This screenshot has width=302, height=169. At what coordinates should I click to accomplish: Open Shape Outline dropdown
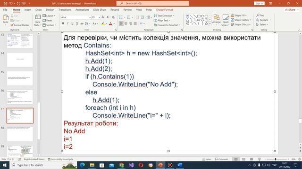pyautogui.click(x=241, y=20)
